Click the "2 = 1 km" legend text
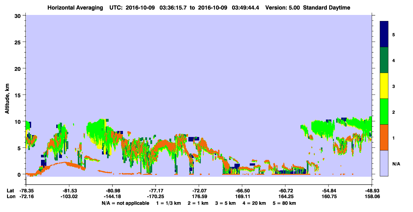This screenshot has width=413, height=212. tap(198, 203)
